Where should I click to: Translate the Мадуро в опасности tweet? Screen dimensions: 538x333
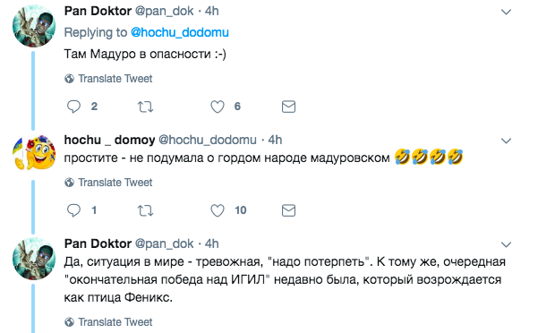[108, 79]
